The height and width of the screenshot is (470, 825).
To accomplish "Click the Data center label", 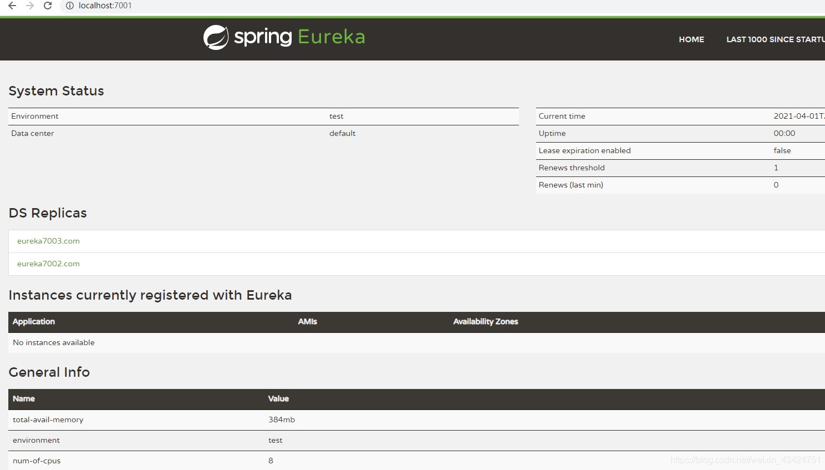I will coord(32,133).
